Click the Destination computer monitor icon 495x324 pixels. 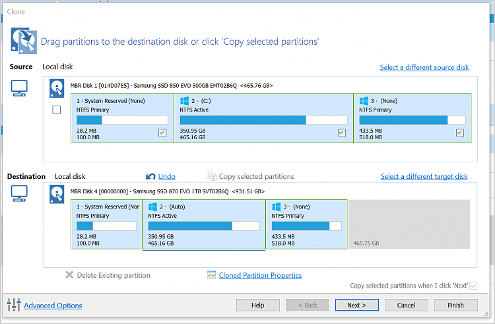[x=19, y=193]
